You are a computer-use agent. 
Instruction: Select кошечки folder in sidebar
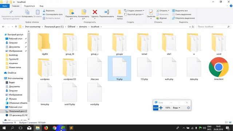[12, 63]
